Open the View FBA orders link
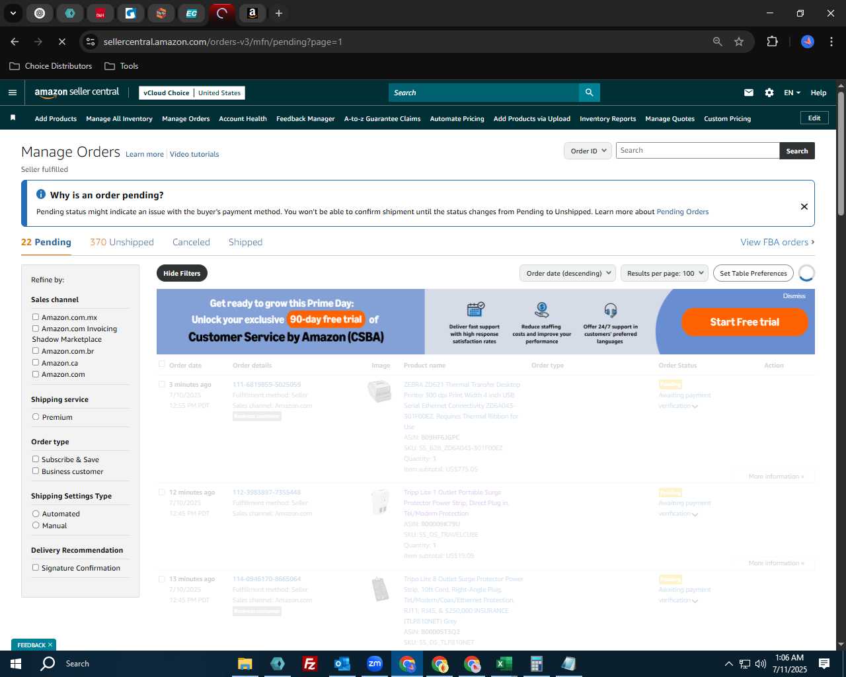This screenshot has width=846, height=677. 777,242
